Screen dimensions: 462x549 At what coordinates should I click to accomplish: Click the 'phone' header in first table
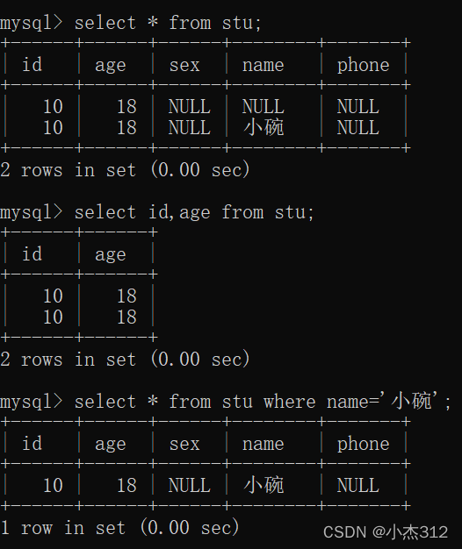363,66
